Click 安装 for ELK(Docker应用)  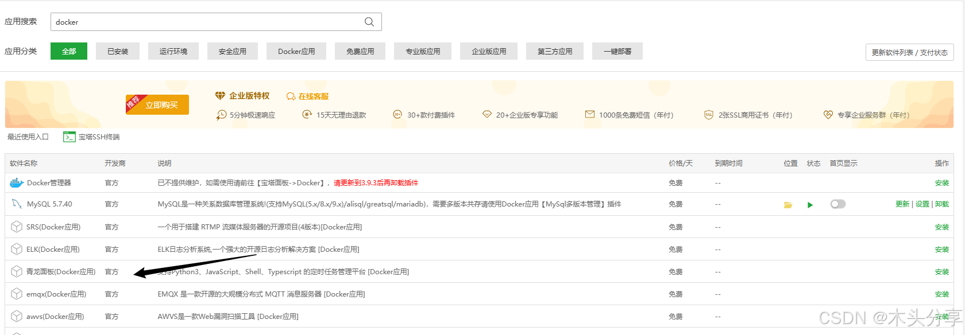coord(942,250)
